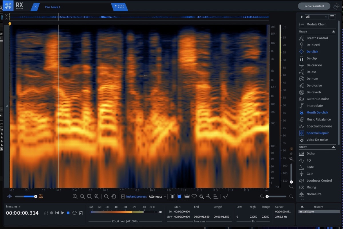The image size is (343, 229).
Task: Click the Repair Assistant button
Action: pos(314,6)
